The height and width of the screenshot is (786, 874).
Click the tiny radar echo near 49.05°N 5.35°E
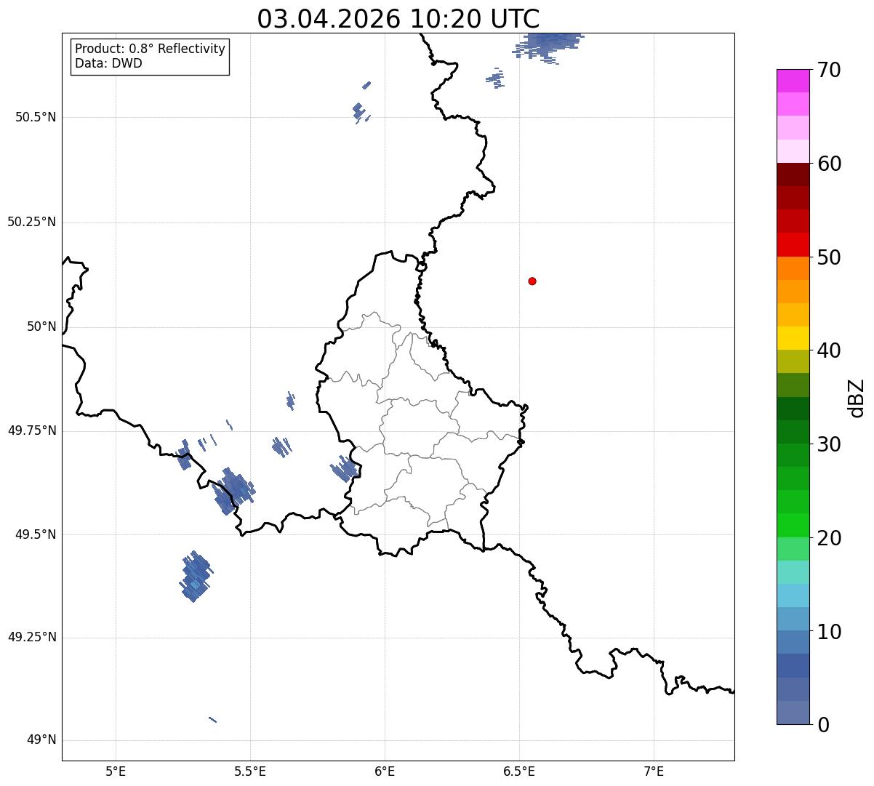pos(212,720)
